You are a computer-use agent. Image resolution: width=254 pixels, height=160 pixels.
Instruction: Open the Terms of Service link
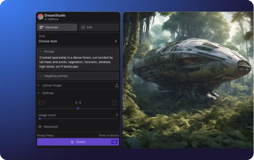(109, 136)
